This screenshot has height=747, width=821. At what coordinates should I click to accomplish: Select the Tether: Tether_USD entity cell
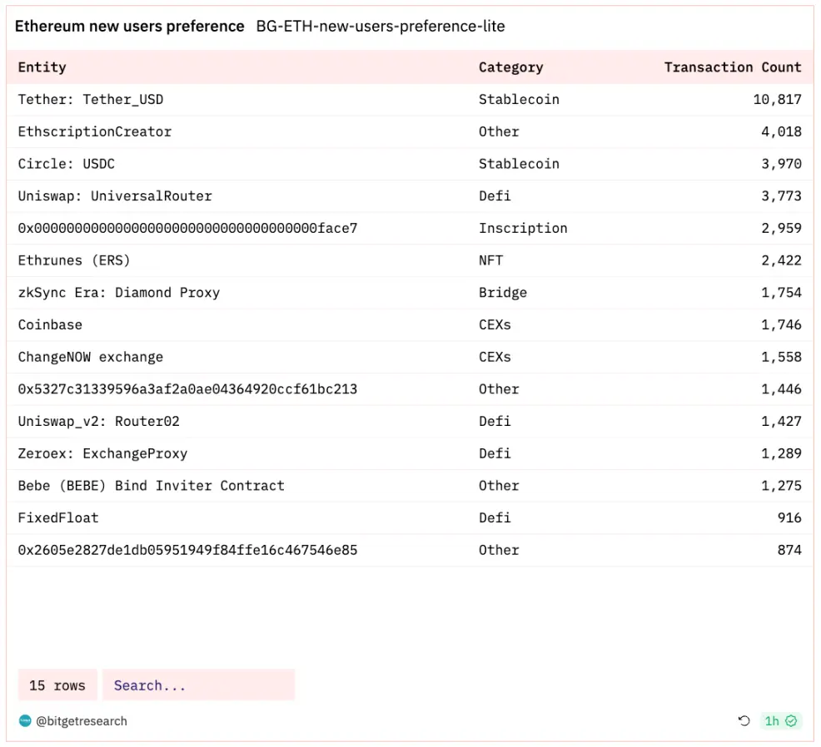[x=91, y=100]
